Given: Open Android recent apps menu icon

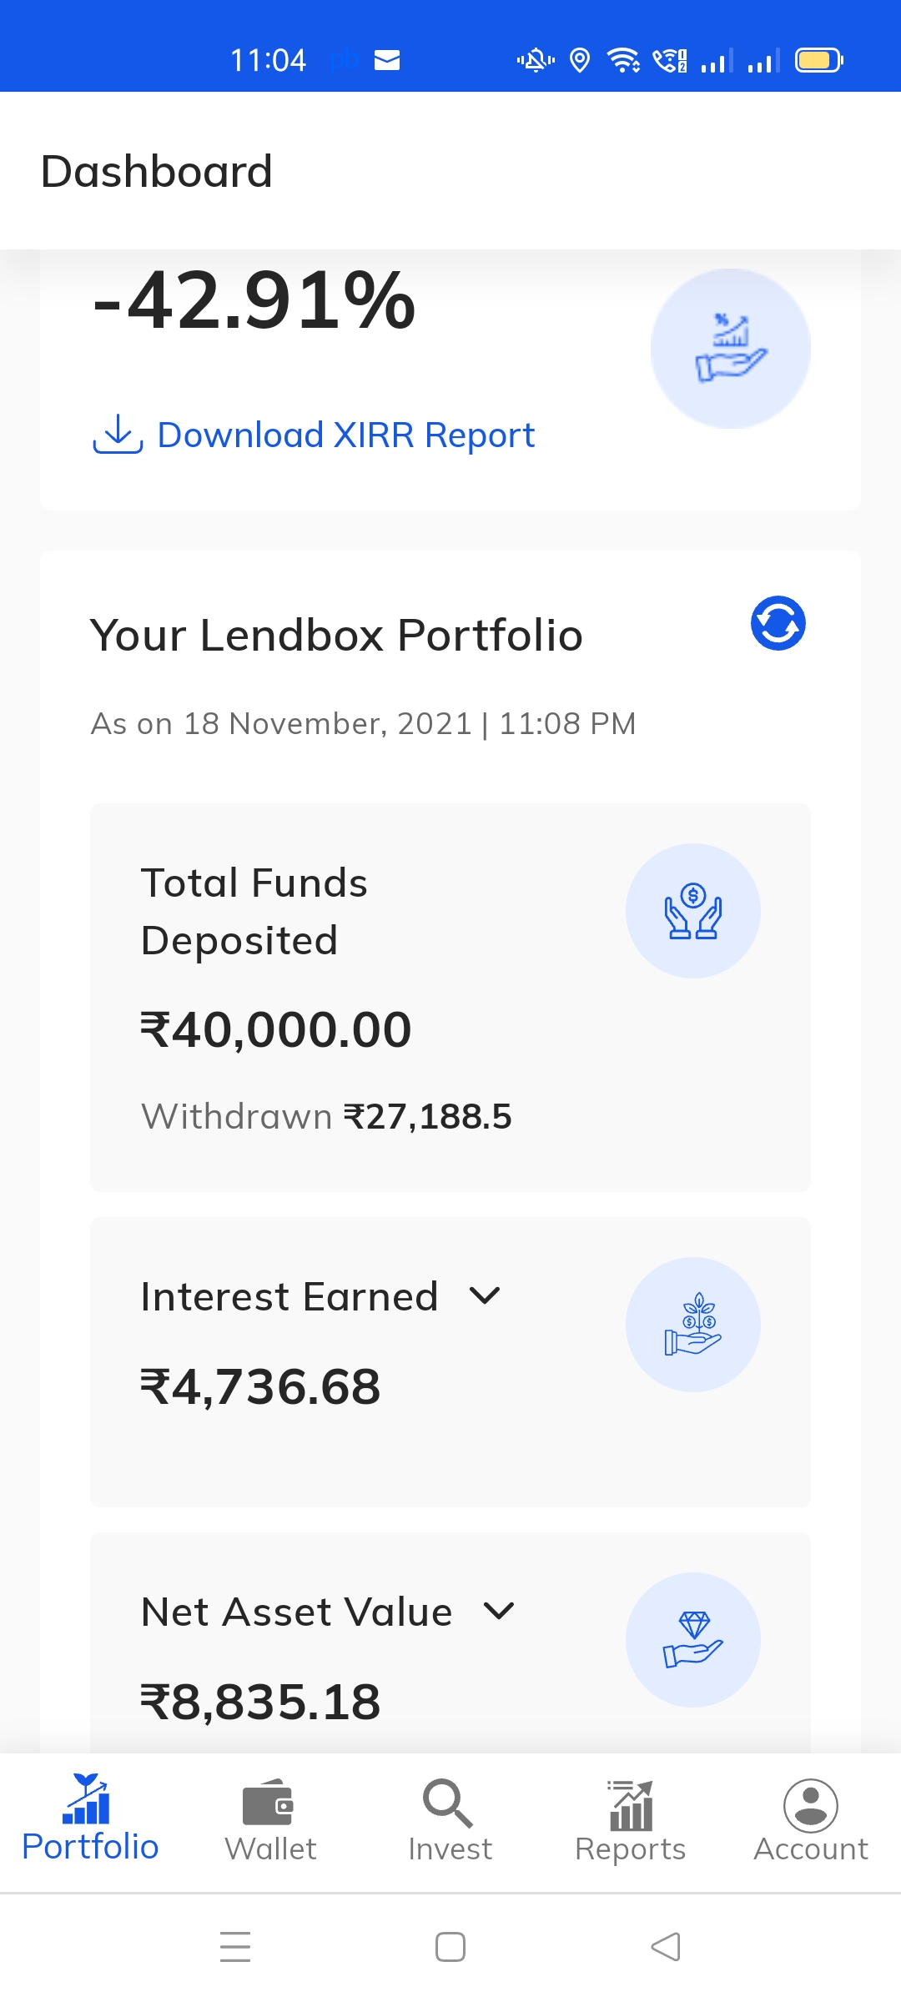Looking at the screenshot, I should click(x=235, y=1947).
